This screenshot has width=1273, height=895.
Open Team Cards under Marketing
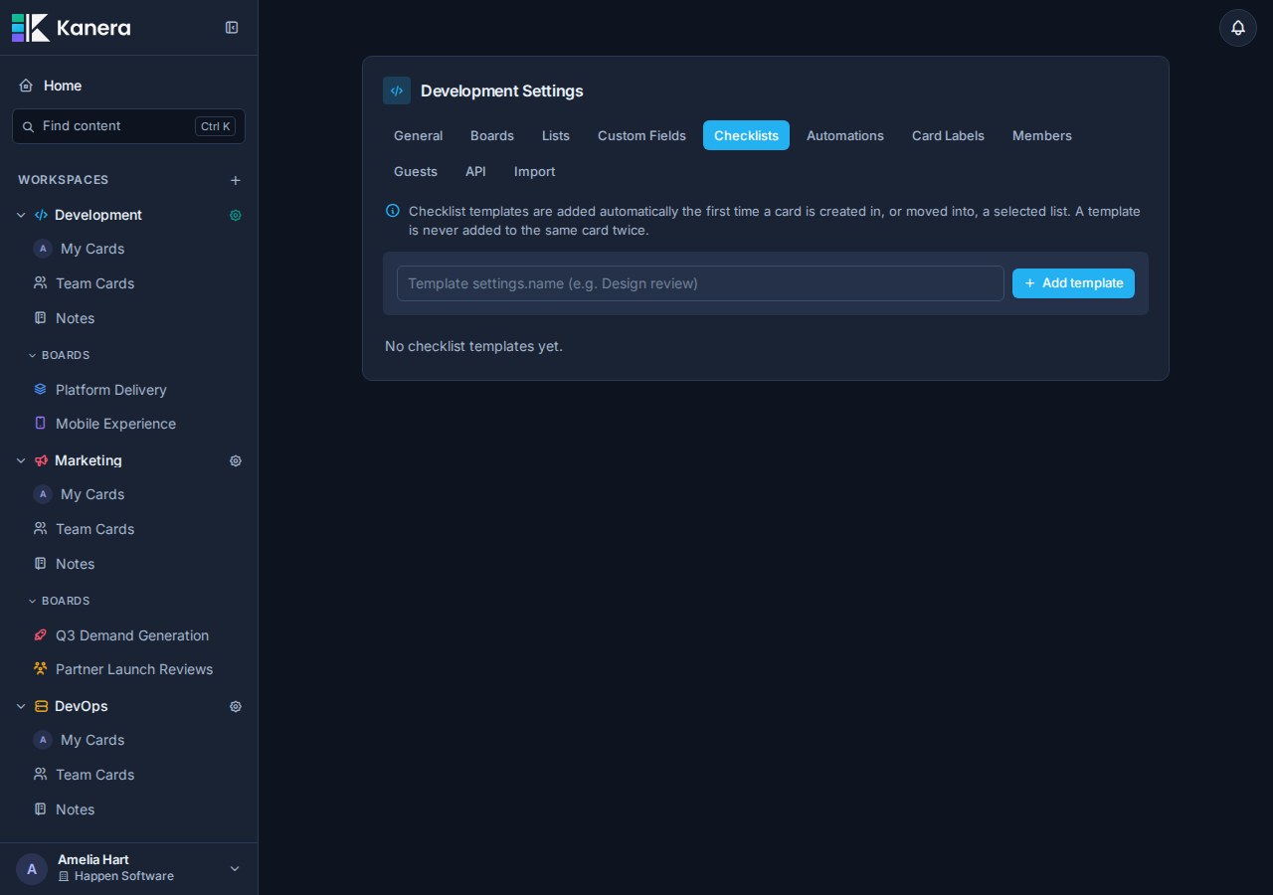coord(94,529)
